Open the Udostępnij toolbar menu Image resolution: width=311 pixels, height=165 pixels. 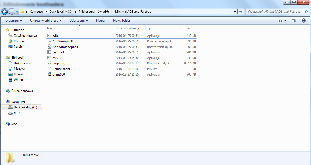click(79, 21)
